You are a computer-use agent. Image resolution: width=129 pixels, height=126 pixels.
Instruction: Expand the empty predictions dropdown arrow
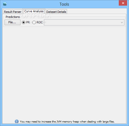(x=122, y=23)
